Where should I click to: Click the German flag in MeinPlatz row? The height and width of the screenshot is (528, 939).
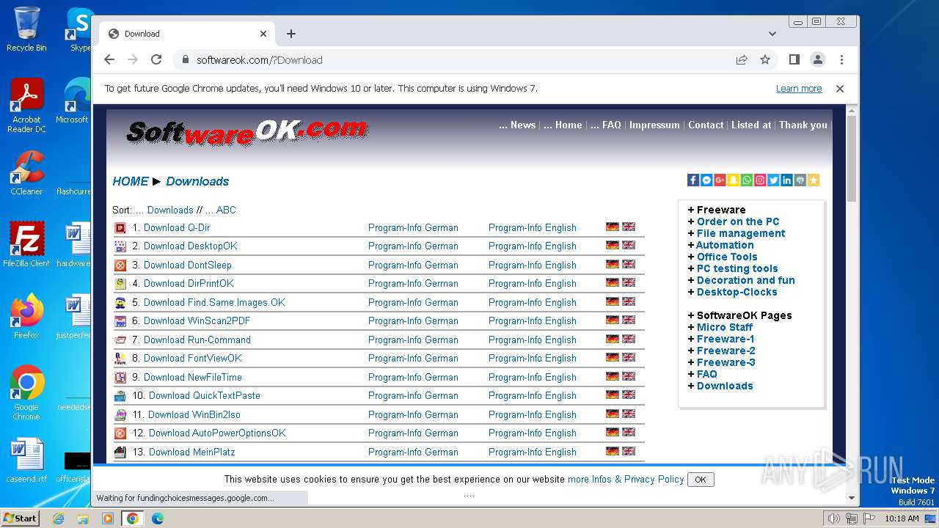click(x=613, y=452)
